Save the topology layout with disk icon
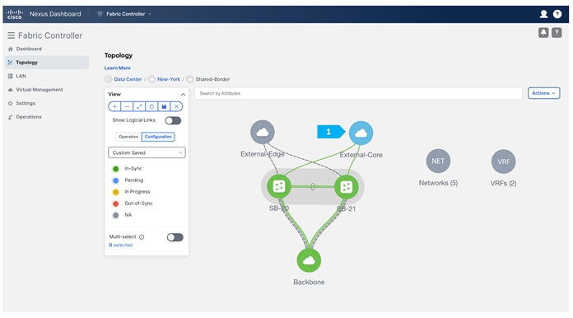Viewport: 573px width, 318px height. (x=164, y=106)
